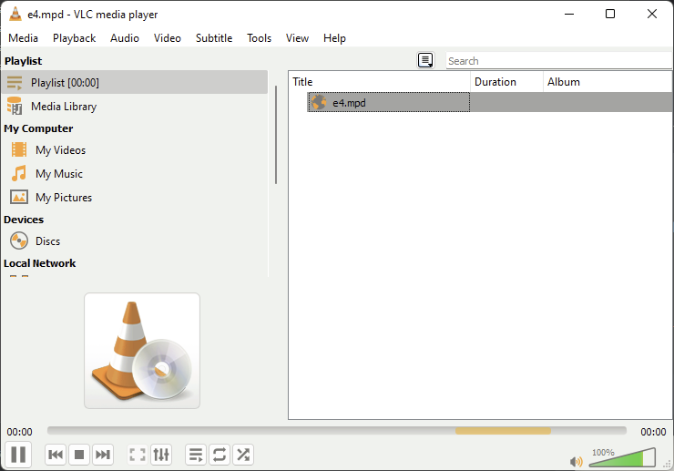The image size is (674, 471).
Task: Click the Playlist list icon in sidebar
Action: click(15, 82)
